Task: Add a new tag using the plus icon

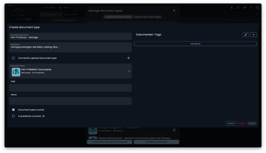Action: [254, 35]
